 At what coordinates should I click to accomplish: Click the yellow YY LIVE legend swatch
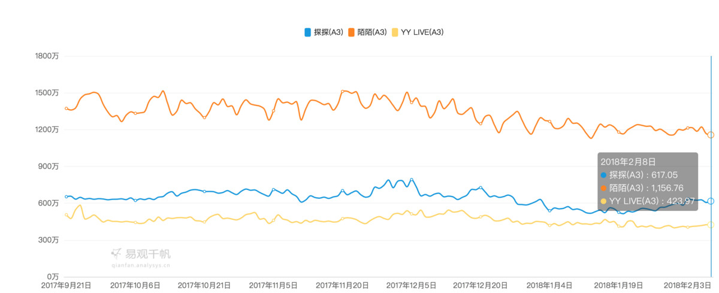tap(395, 32)
